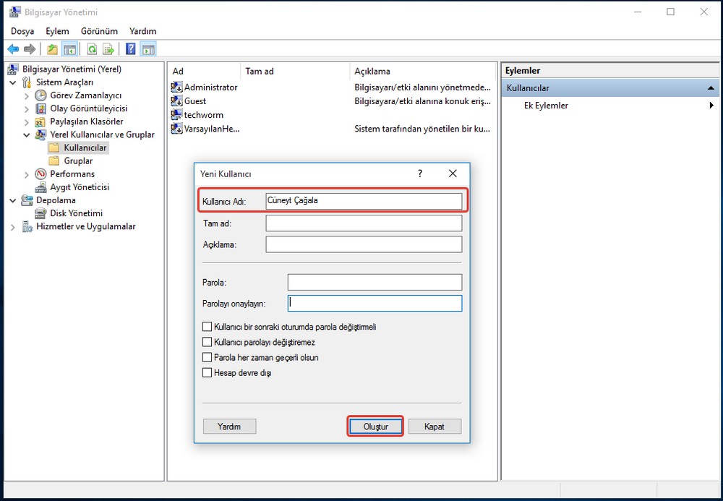The image size is (723, 501).
Task: Enable 'Kullanıcı parolayı değiştiremez' checkbox
Action: [208, 342]
